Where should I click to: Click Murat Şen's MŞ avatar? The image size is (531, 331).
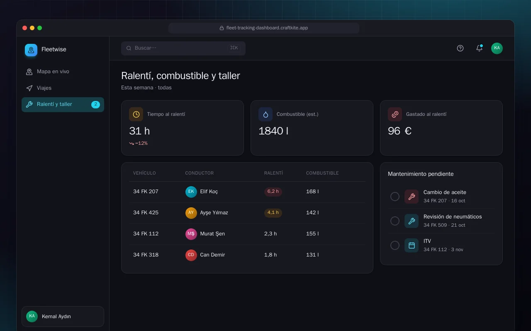[191, 234]
